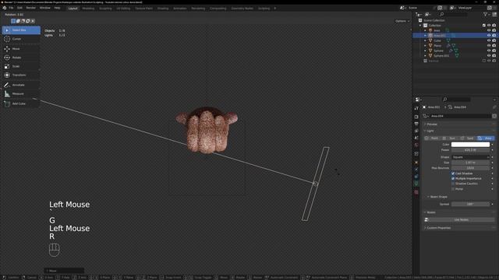Set light type to Point

pyautogui.click(x=433, y=138)
